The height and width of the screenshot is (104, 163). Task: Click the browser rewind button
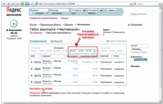(4, 4)
